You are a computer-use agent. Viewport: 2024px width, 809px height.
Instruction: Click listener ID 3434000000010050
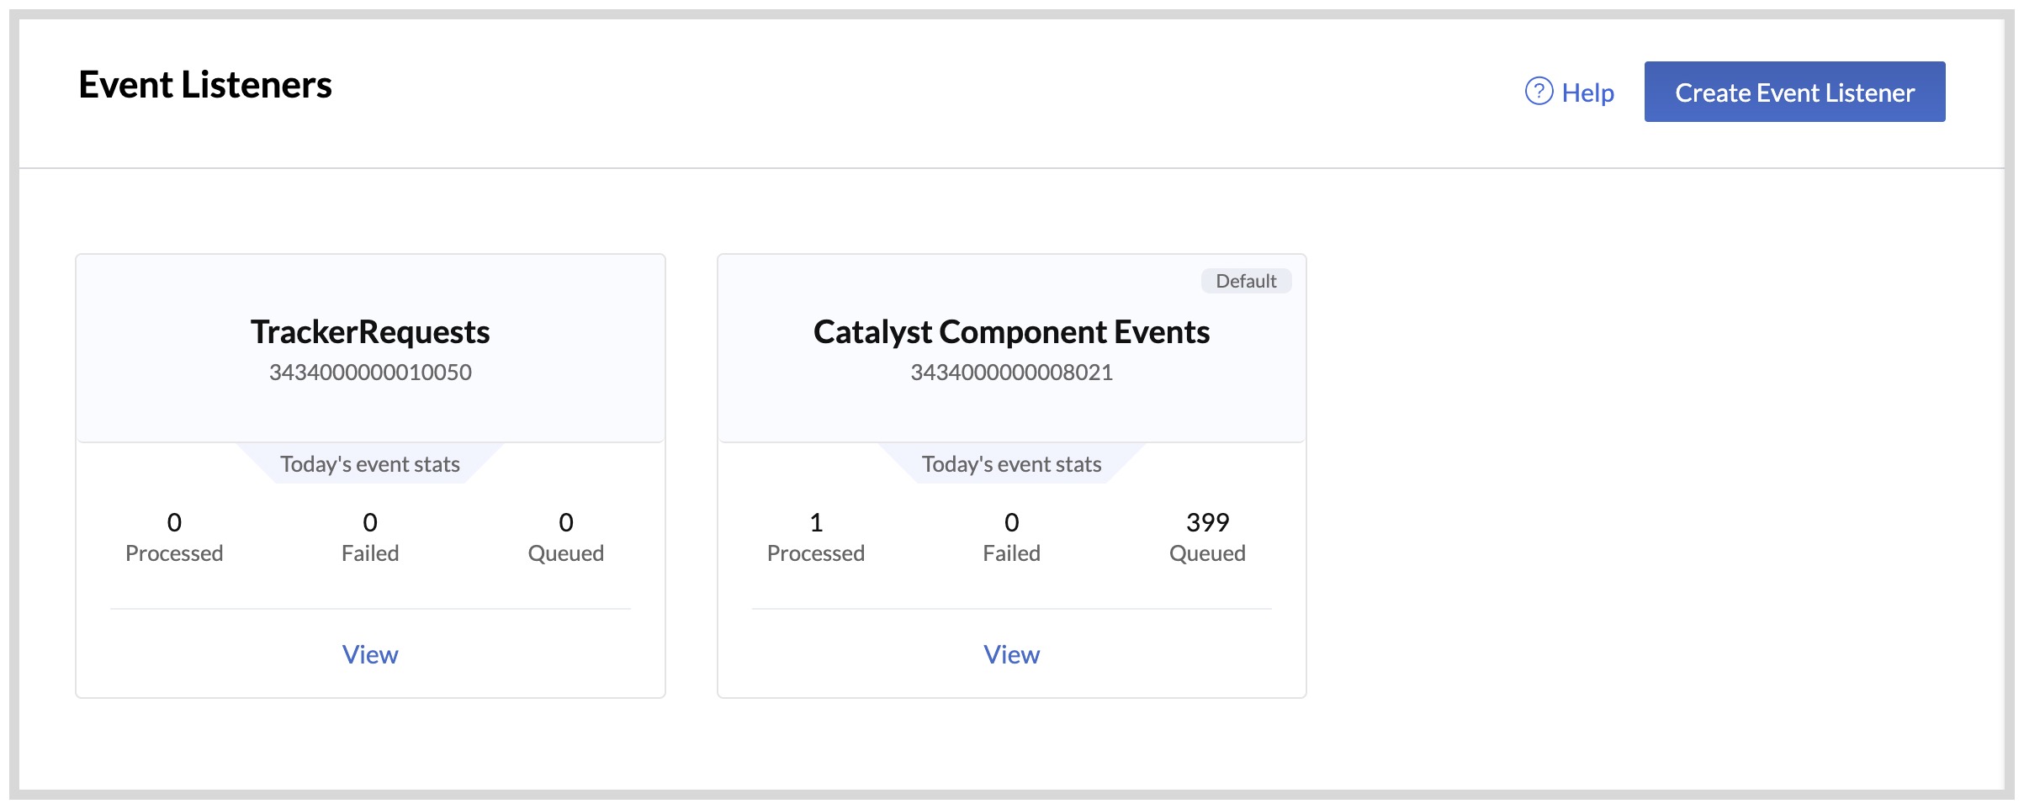coord(370,372)
